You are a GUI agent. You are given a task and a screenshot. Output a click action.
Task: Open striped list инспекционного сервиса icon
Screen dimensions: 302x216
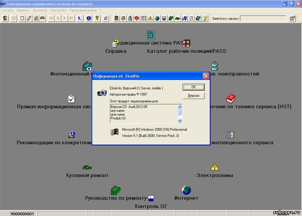(x=231, y=135)
